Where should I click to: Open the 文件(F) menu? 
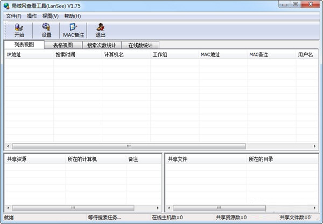[13, 16]
